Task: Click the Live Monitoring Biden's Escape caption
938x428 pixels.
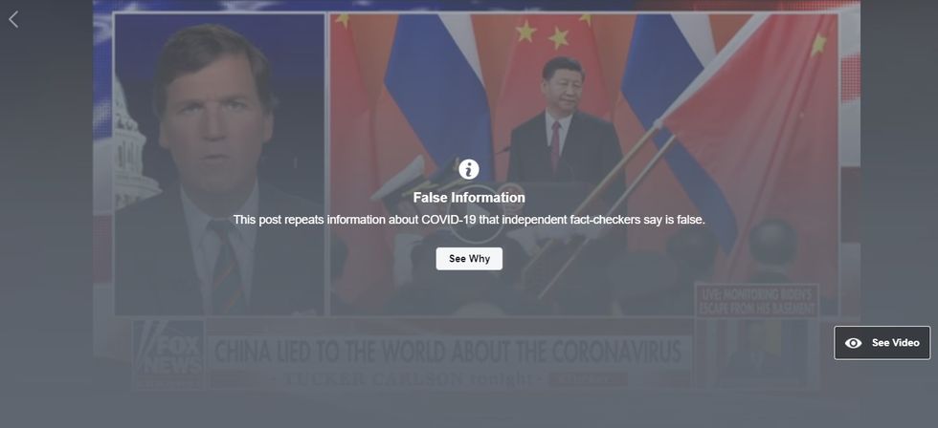Action: (757, 300)
